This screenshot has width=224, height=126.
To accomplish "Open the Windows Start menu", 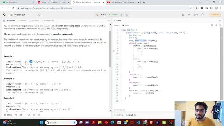I will tap(41, 122).
